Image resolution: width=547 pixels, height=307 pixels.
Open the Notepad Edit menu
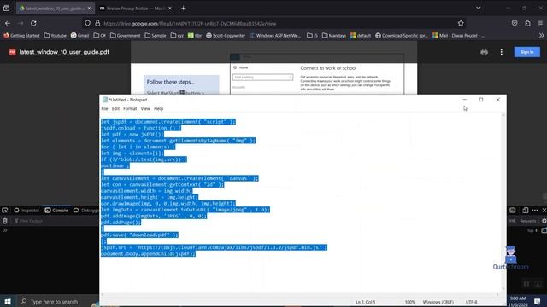tap(115, 108)
